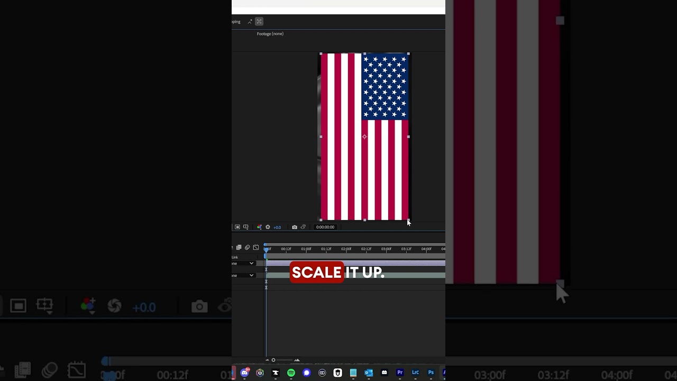Image resolution: width=677 pixels, height=381 pixels.
Task: Adjust the +0.0 exposure value
Action: click(277, 228)
